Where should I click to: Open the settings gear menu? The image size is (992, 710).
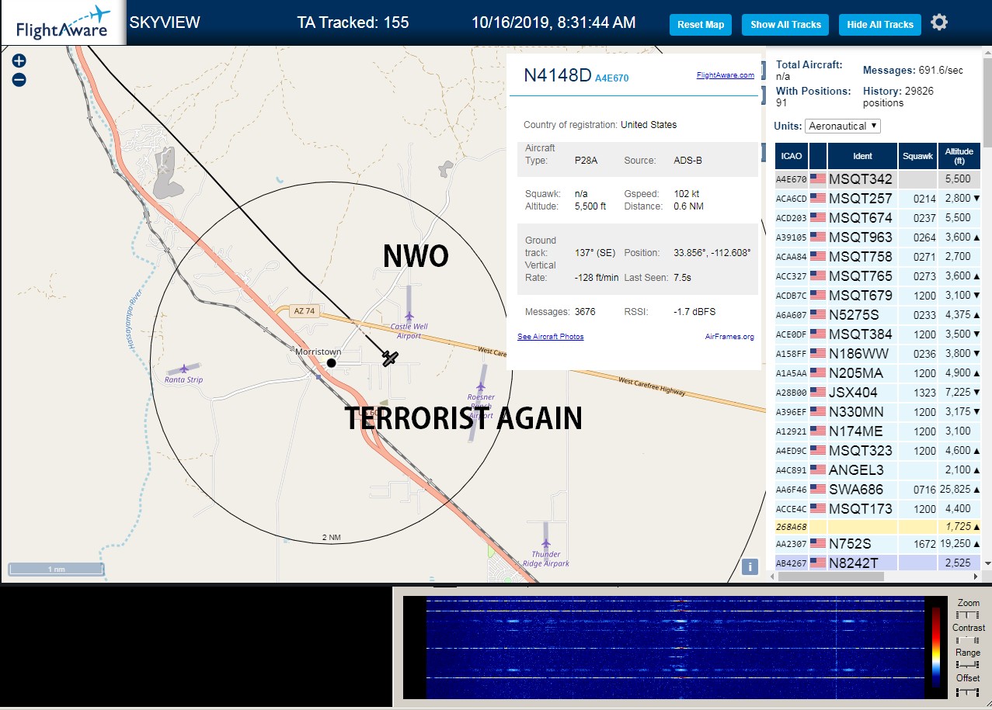(939, 23)
